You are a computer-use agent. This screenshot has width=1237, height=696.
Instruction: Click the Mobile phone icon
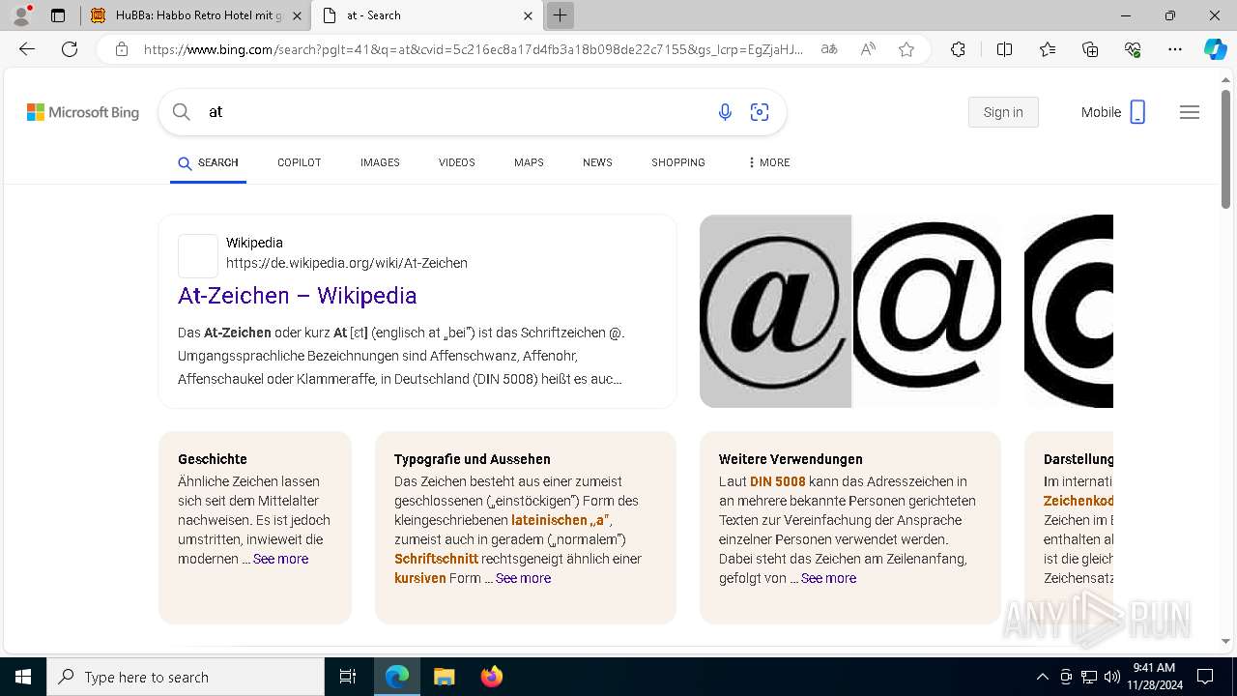click(1137, 112)
